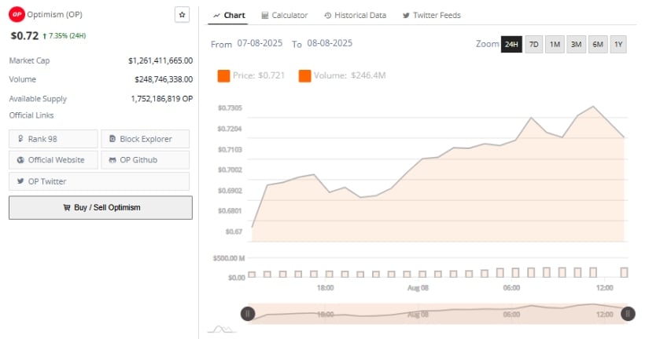Click the Github icon beside OP Github
649x339 pixels.
pyautogui.click(x=112, y=160)
